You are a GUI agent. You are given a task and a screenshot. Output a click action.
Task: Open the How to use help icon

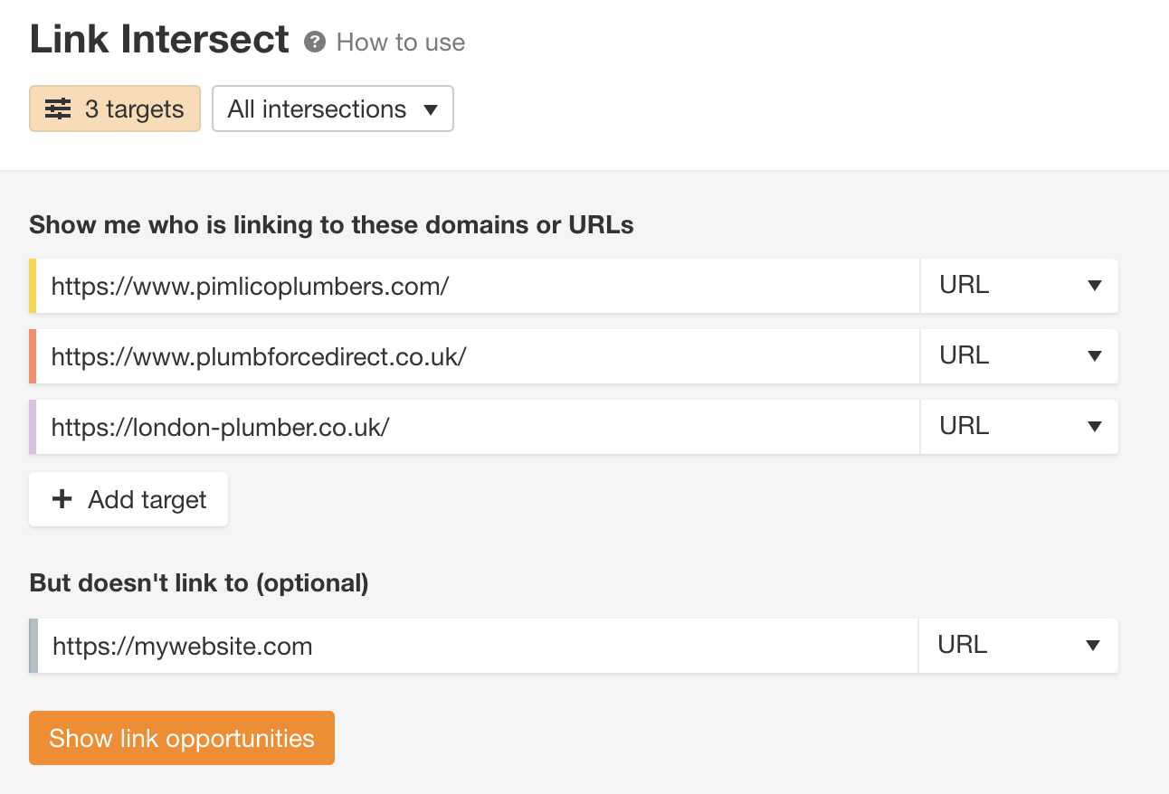tap(313, 42)
